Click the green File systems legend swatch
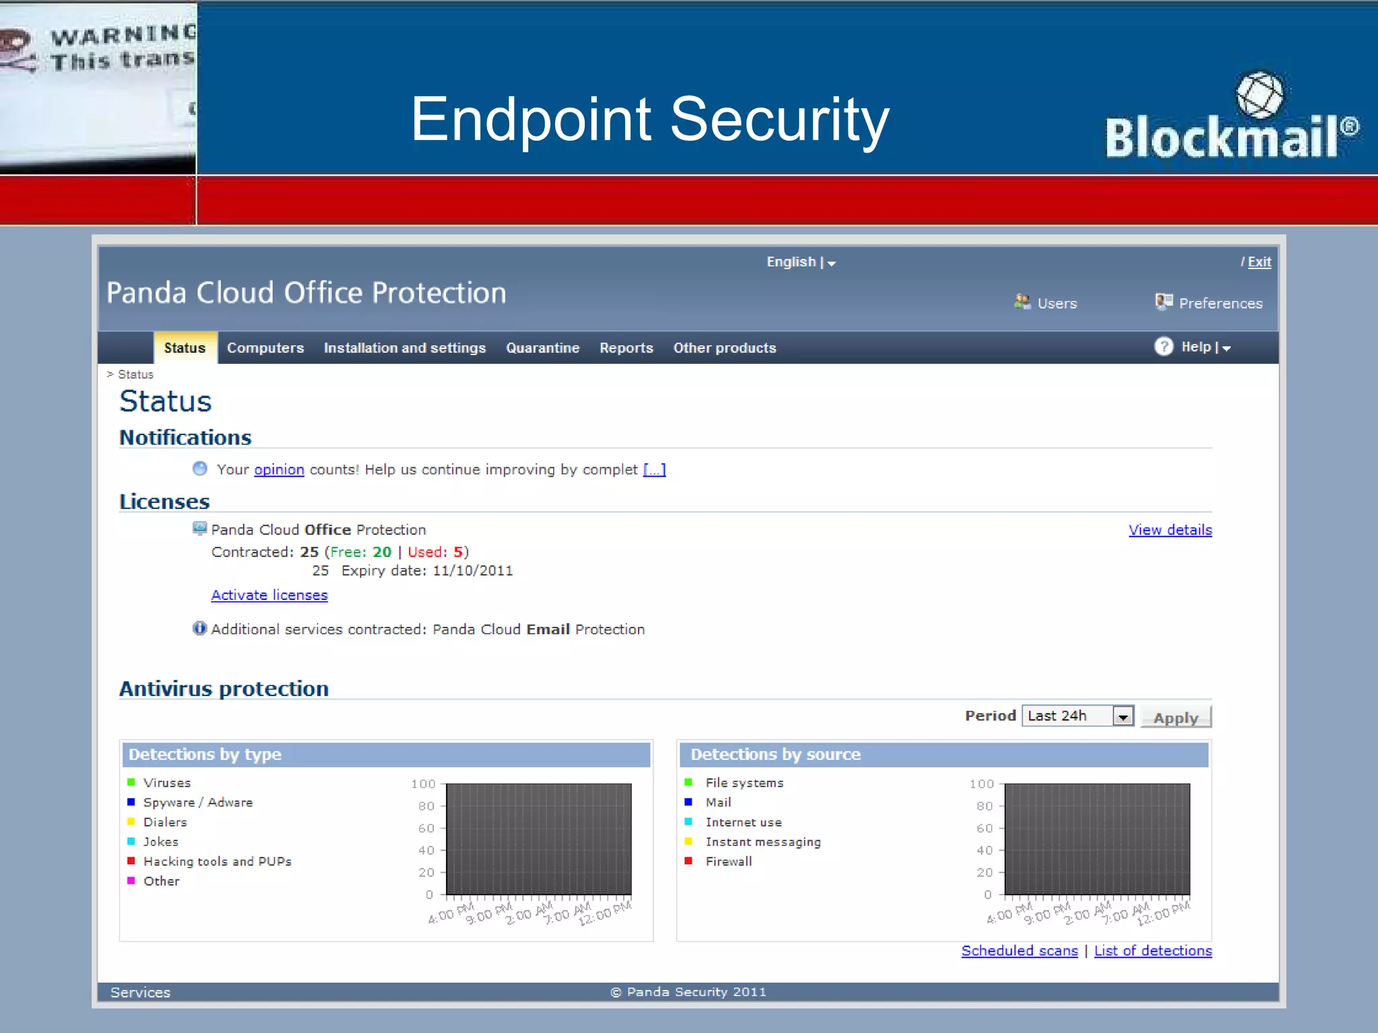The width and height of the screenshot is (1378, 1033). (688, 782)
